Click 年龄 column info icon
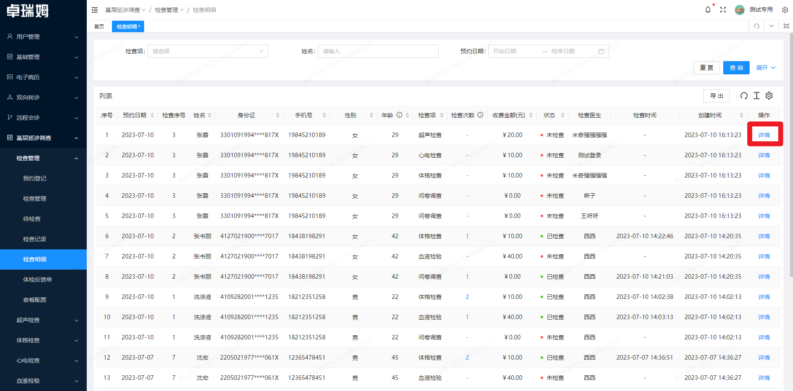Screen dimensions: 793x391 (399, 115)
